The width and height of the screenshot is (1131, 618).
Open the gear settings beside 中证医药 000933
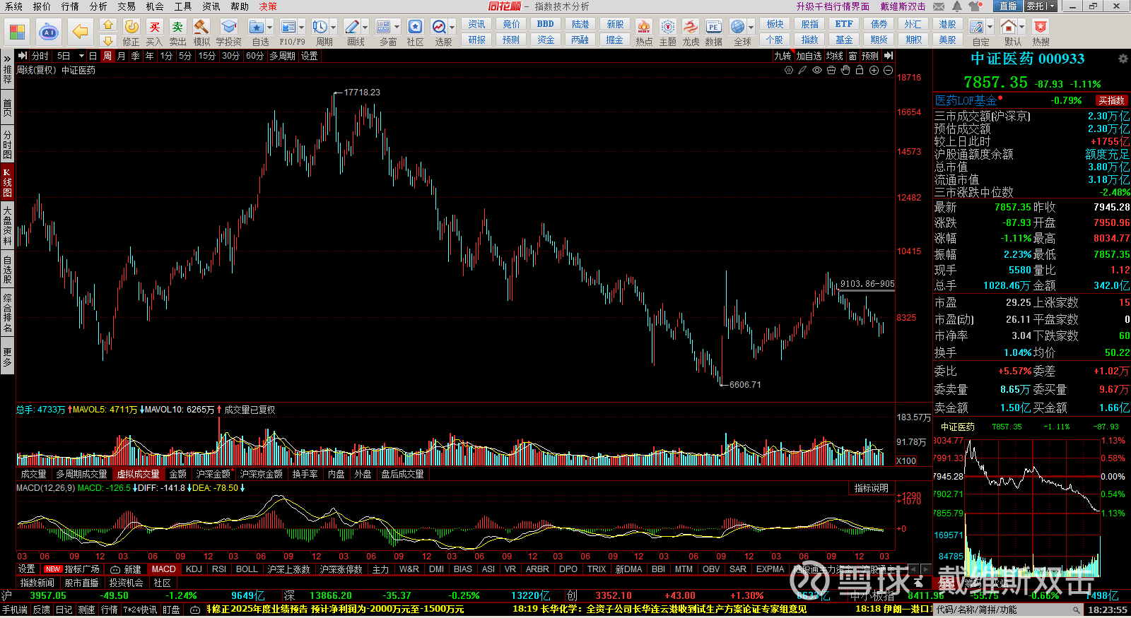pyautogui.click(x=1123, y=59)
